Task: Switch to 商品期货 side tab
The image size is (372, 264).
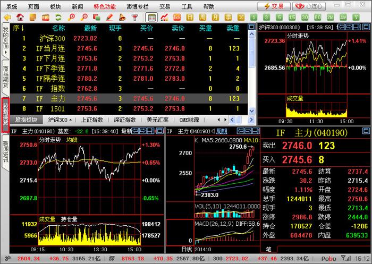Action: point(5,78)
